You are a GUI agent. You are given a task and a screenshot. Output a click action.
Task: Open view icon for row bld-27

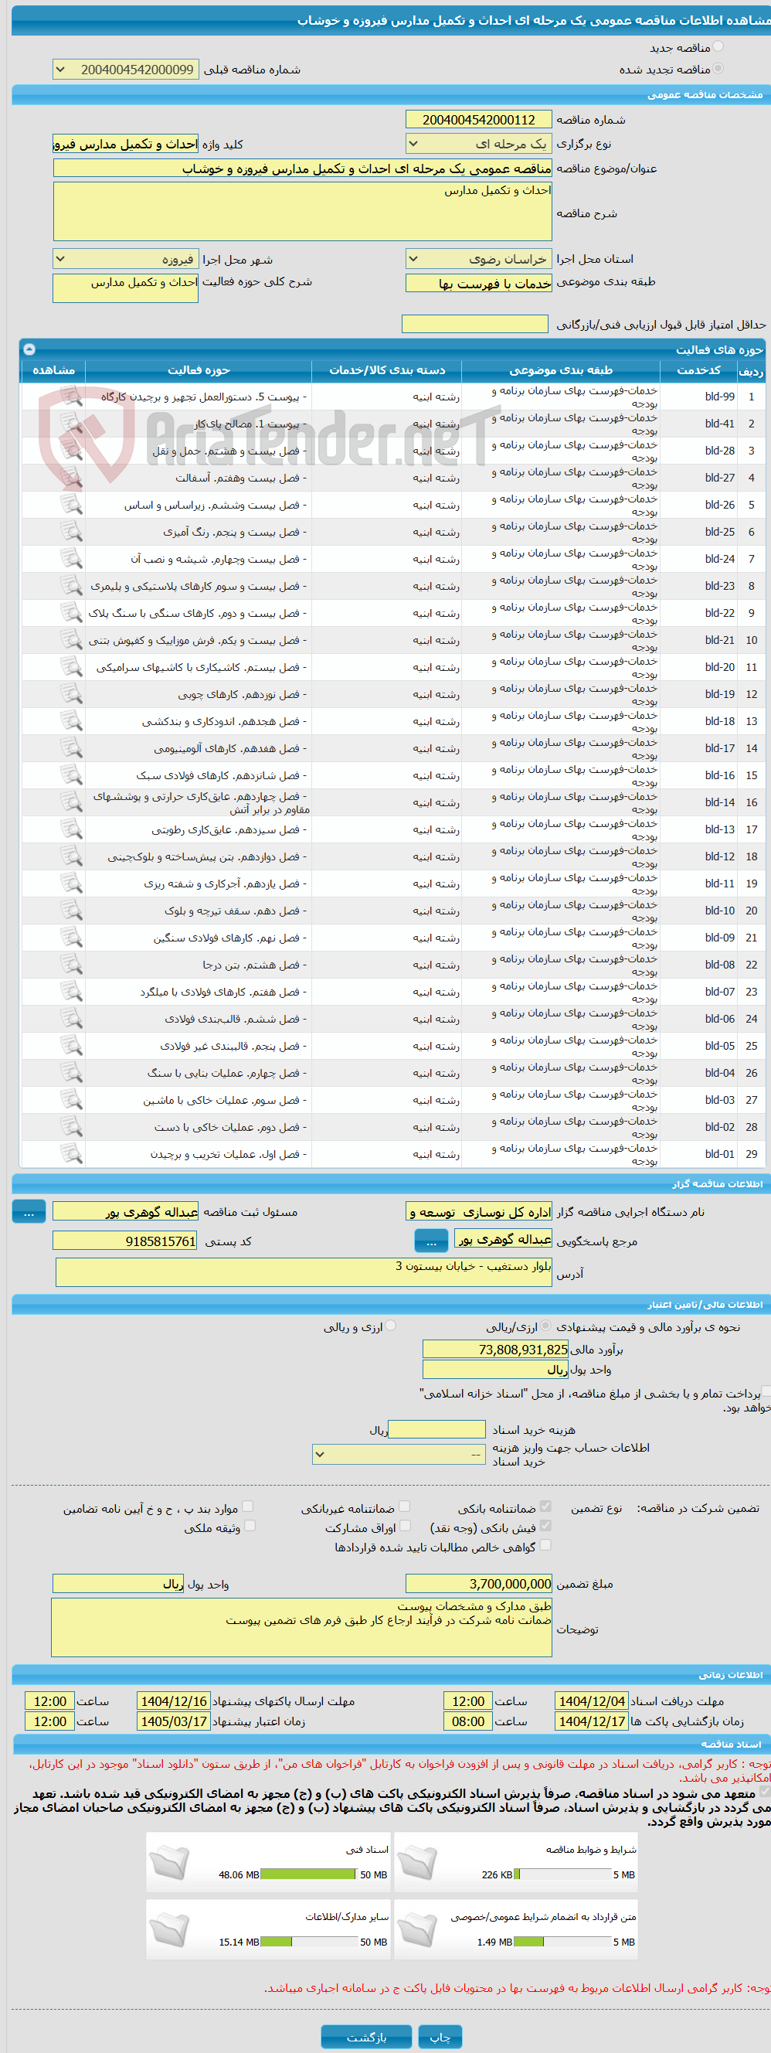click(72, 478)
